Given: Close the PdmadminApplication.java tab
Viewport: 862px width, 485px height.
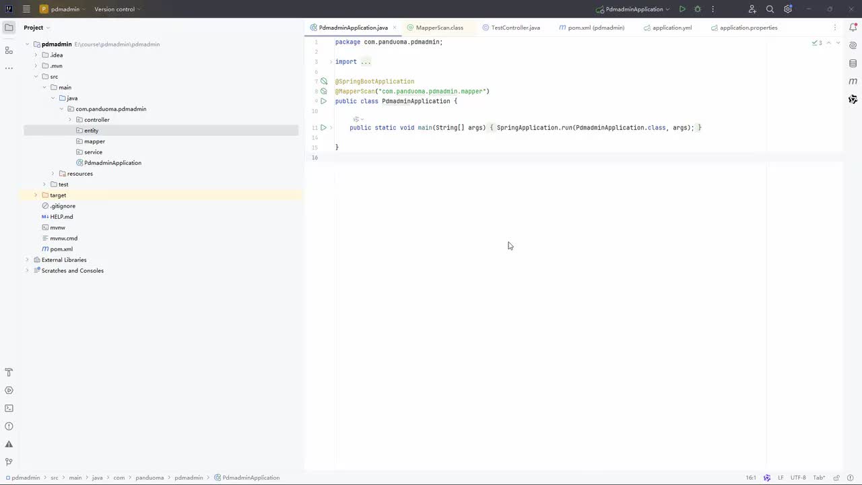Looking at the screenshot, I should point(395,28).
